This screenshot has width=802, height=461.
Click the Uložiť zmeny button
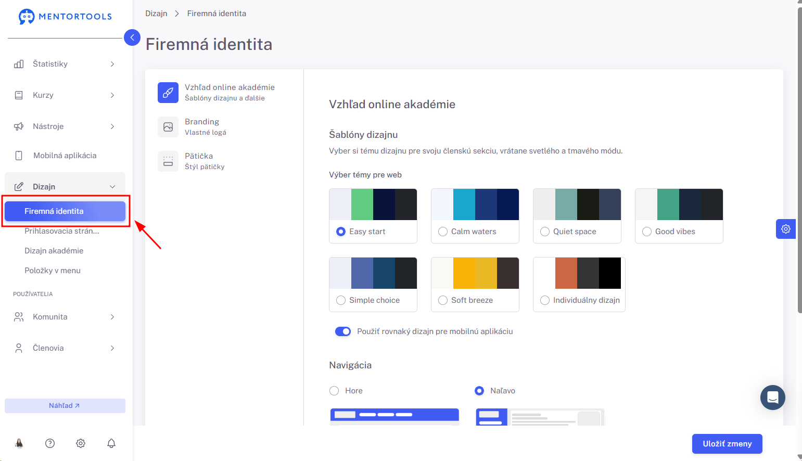coord(727,444)
